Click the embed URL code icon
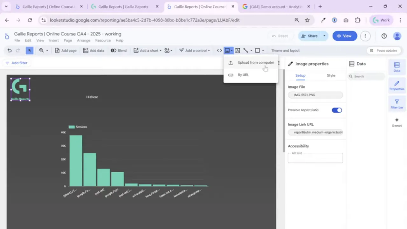Viewport: 407px width, 229px height. point(219,51)
